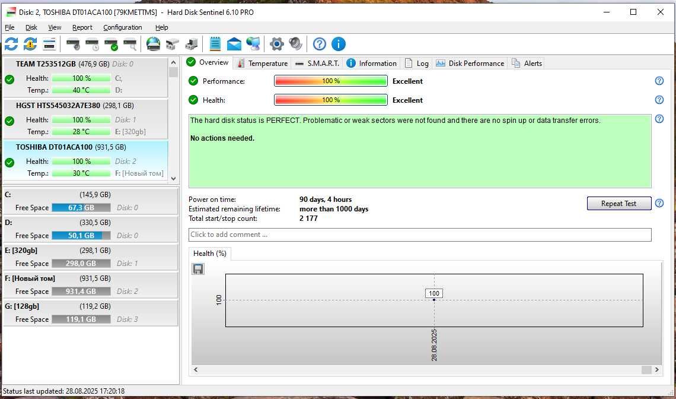Click the disk list scroll down arrow
The height and width of the screenshot is (399, 676).
coord(173,178)
